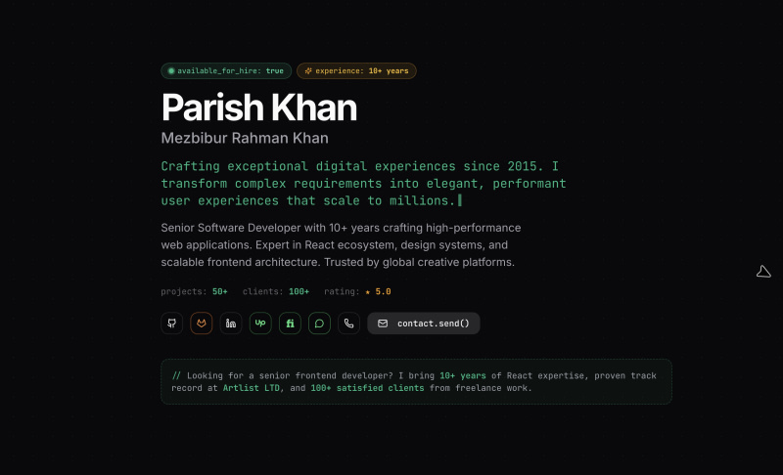The height and width of the screenshot is (475, 783).
Task: Select the experience: 10+ years badge
Action: (356, 71)
